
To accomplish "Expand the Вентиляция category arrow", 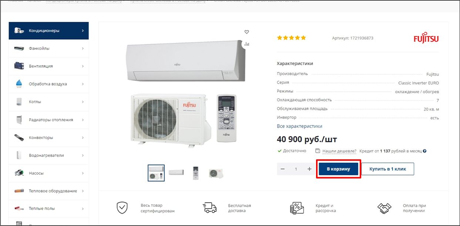I will [x=83, y=66].
